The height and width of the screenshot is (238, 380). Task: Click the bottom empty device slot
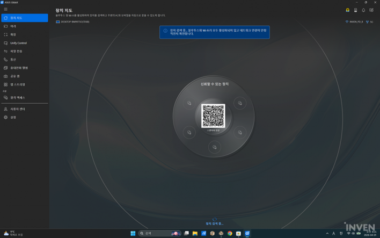[214, 147]
